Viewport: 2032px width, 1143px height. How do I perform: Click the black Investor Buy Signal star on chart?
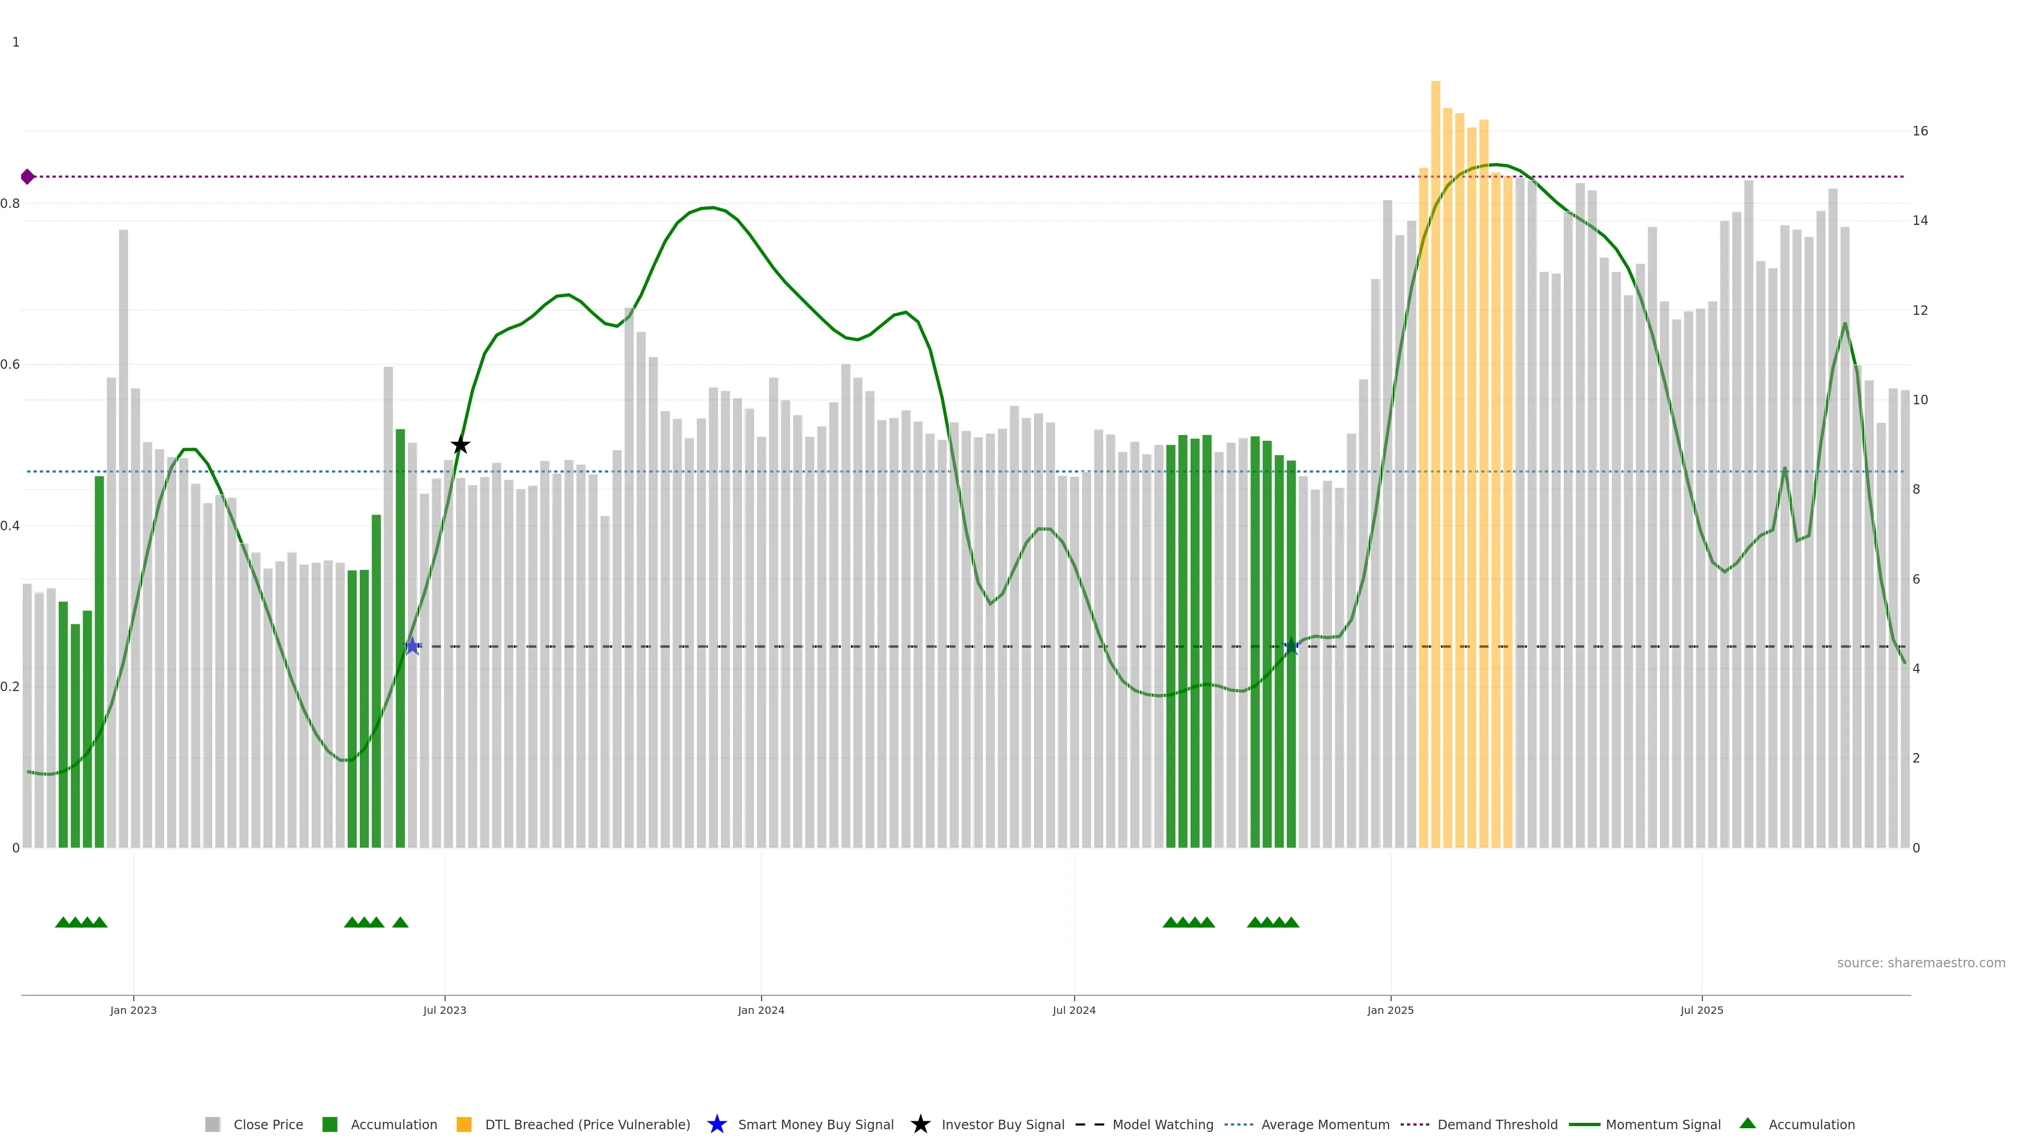(x=460, y=445)
